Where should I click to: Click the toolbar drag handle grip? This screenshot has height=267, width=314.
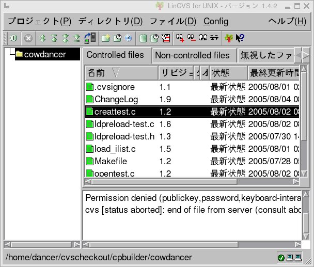pos(6,38)
